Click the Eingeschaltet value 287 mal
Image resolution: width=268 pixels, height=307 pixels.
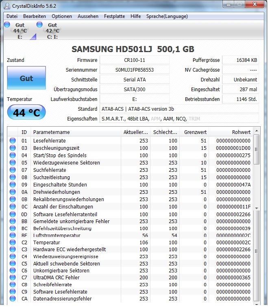[x=241, y=90]
